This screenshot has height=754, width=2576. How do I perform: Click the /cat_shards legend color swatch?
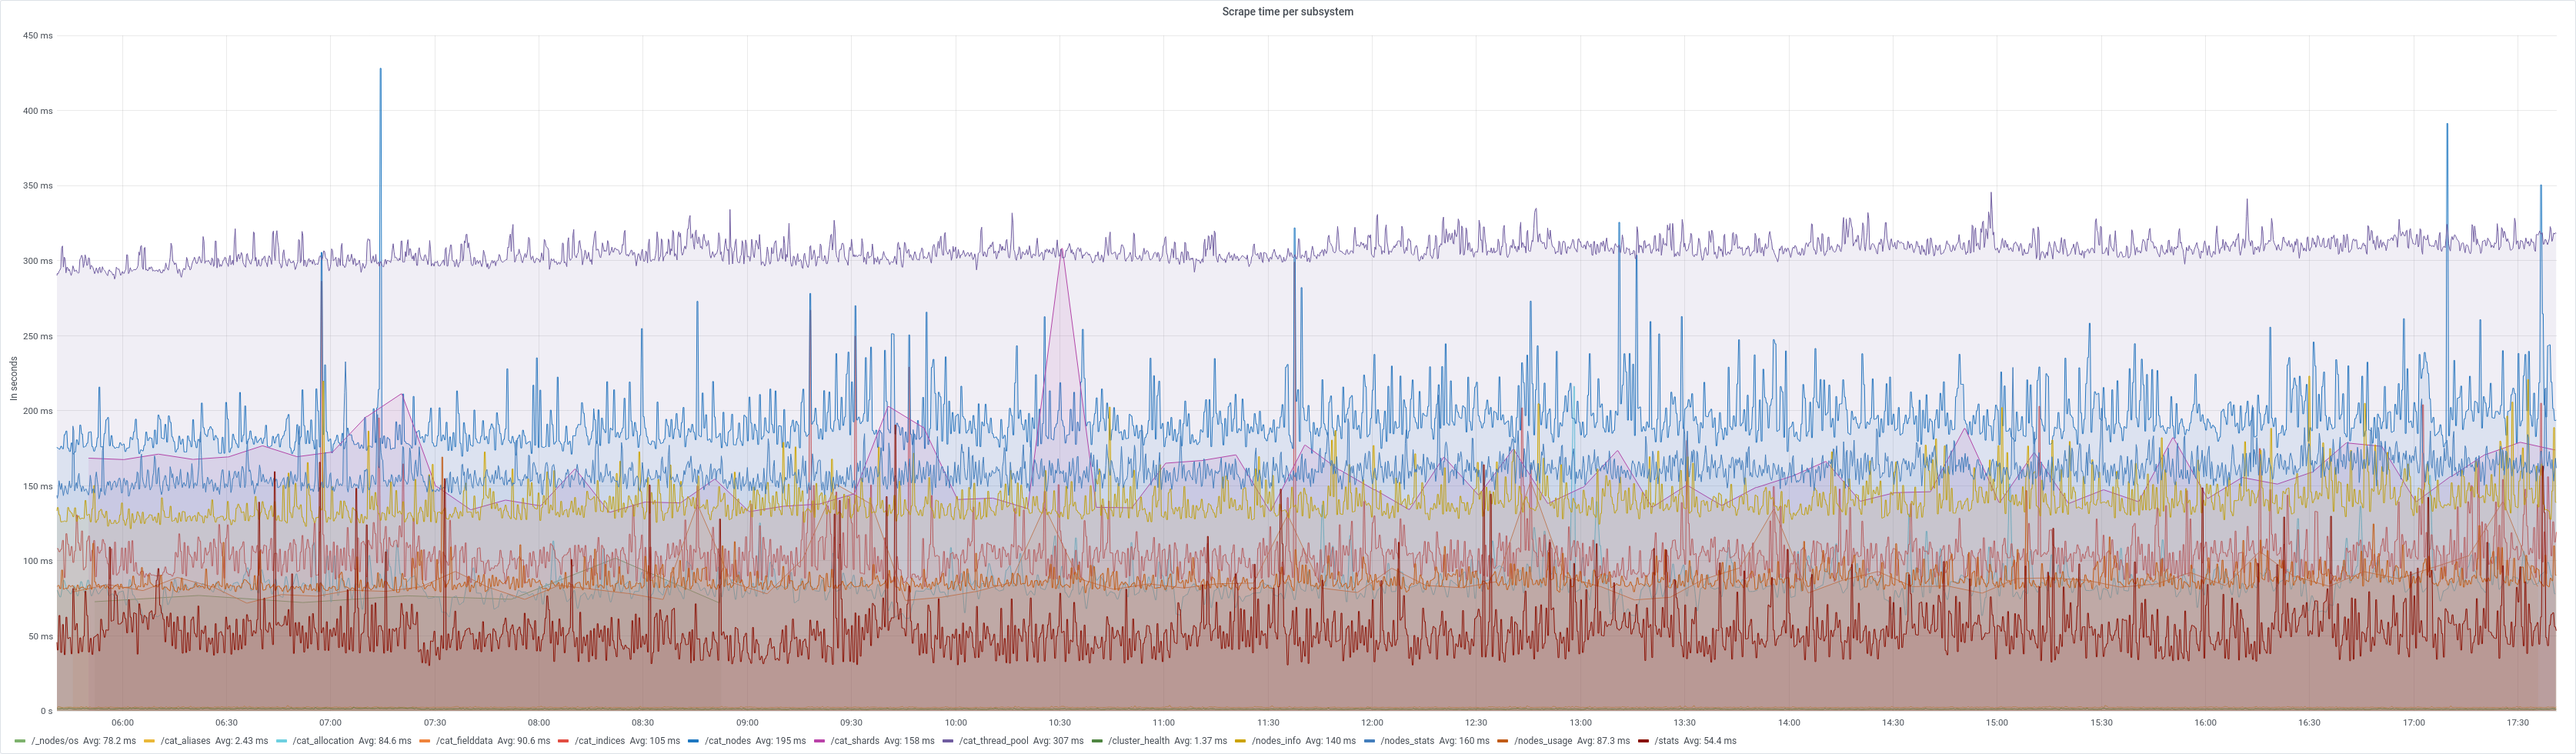click(820, 741)
